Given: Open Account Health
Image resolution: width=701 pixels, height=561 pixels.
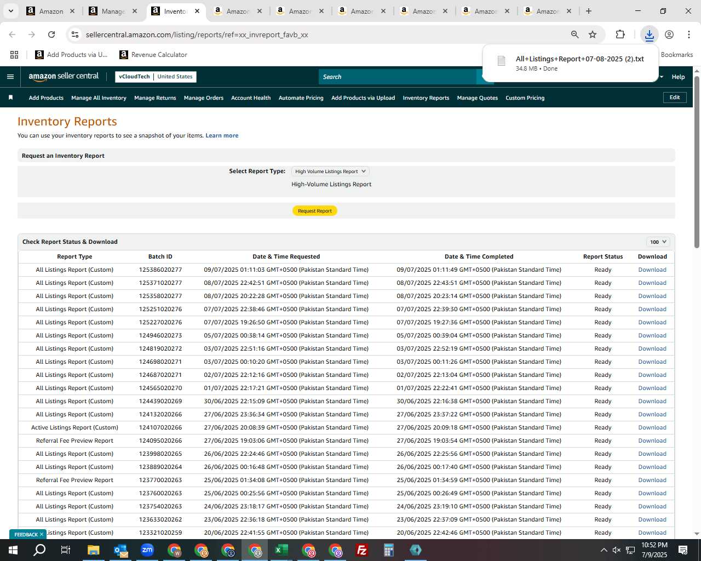Looking at the screenshot, I should tap(251, 98).
